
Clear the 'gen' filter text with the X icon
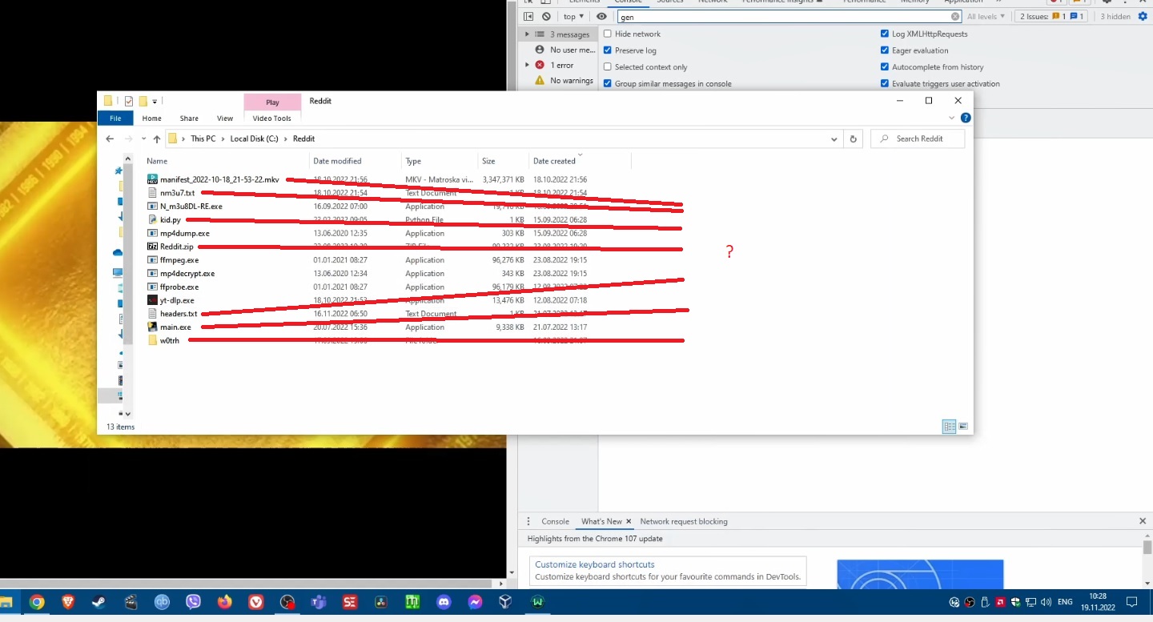pyautogui.click(x=955, y=16)
